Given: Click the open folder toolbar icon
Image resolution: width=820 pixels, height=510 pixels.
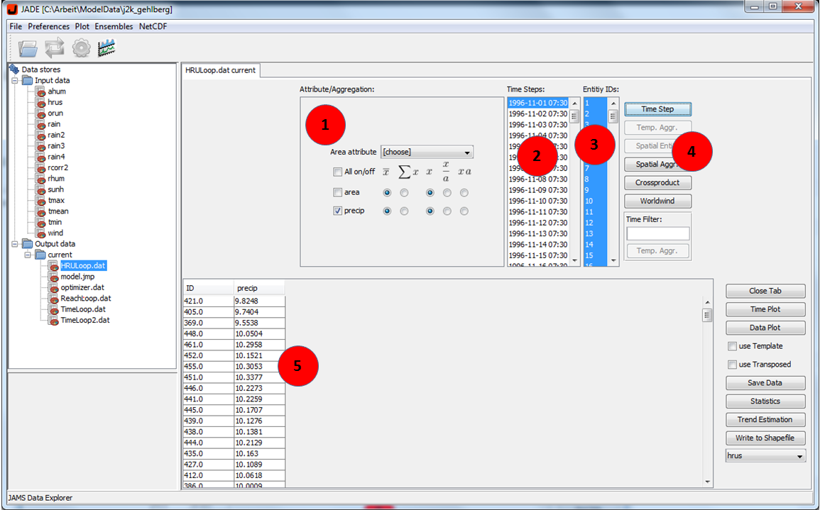Looking at the screenshot, I should (28, 48).
